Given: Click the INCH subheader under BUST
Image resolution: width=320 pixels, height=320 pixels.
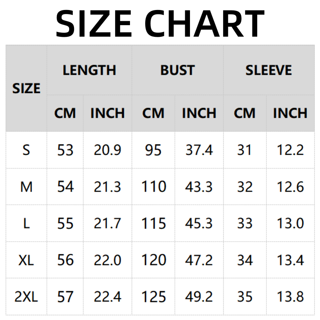Looking at the screenshot, I should (x=199, y=113).
